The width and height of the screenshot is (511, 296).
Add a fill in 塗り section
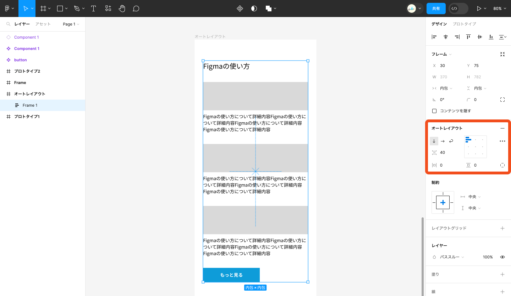[x=502, y=274]
